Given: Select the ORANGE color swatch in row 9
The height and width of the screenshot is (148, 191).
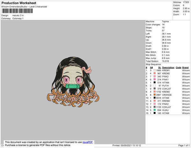Looking at the screenshot, I should click(155, 95).
